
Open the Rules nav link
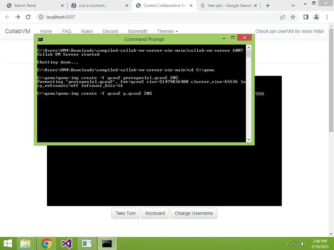click(87, 31)
